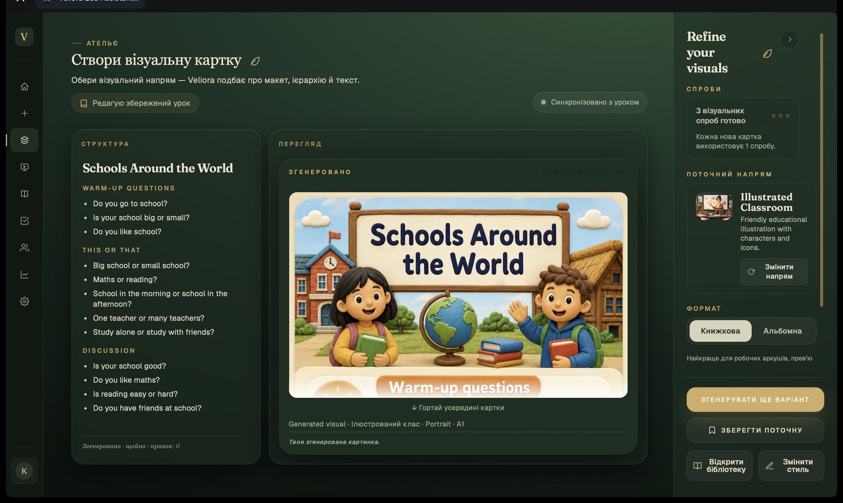
Task: Click the Гортай усередині картки hint
Action: [x=458, y=408]
